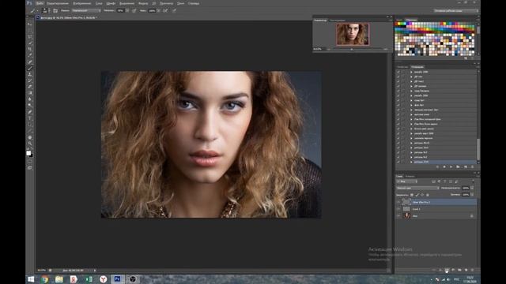Image resolution: width=506 pixels, height=284 pixels.
Task: Select the Type tool
Action: (30, 118)
